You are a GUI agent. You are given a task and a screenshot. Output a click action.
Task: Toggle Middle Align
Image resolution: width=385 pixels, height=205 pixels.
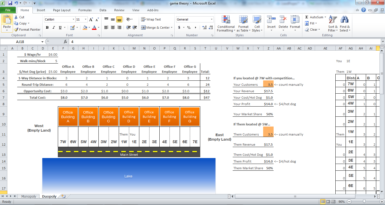coord(113,19)
